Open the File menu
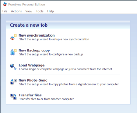The height and width of the screenshot is (113, 137). click(x=5, y=11)
